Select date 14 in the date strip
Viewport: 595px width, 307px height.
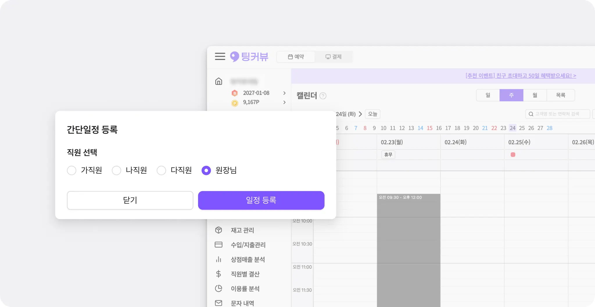point(420,128)
